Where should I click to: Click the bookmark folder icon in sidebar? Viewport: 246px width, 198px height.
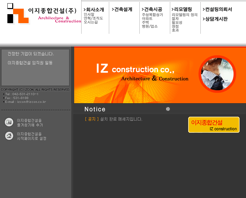coord(9,122)
